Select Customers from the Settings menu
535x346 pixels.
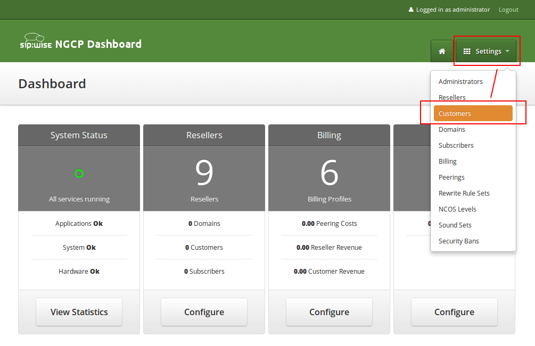[472, 113]
